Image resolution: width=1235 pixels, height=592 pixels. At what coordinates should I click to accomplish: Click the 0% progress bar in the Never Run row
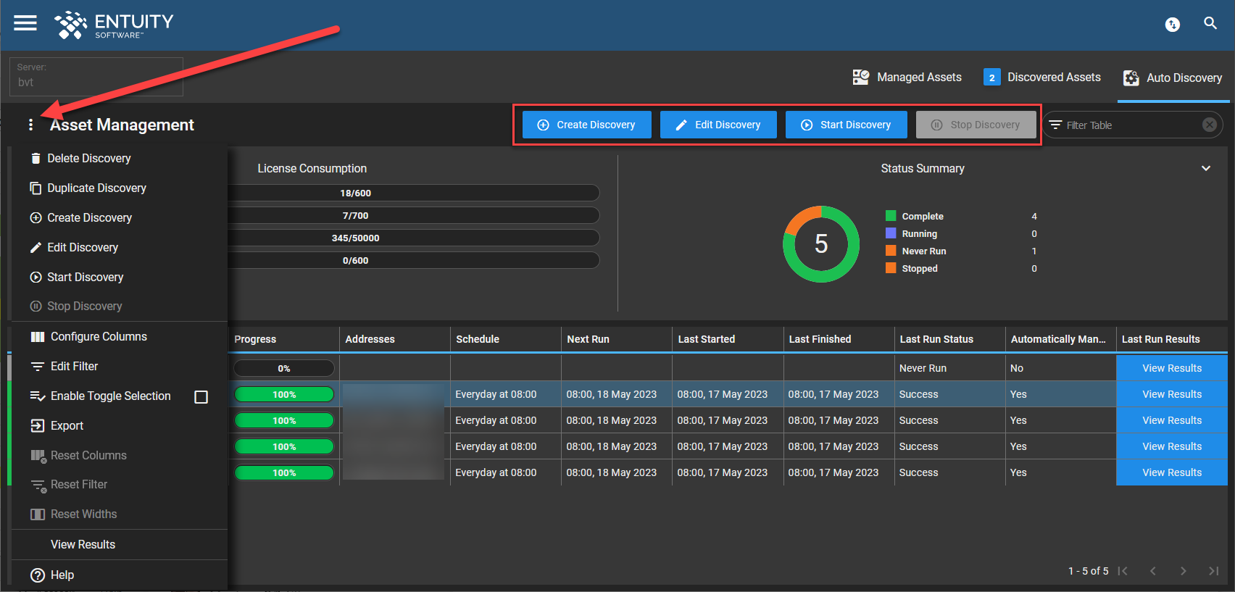coord(284,368)
